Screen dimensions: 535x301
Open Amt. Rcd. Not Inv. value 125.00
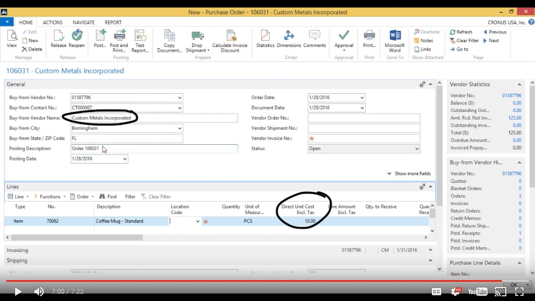tap(515, 118)
